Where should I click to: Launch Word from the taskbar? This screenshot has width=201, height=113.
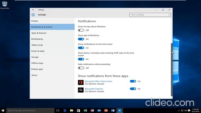point(113,110)
